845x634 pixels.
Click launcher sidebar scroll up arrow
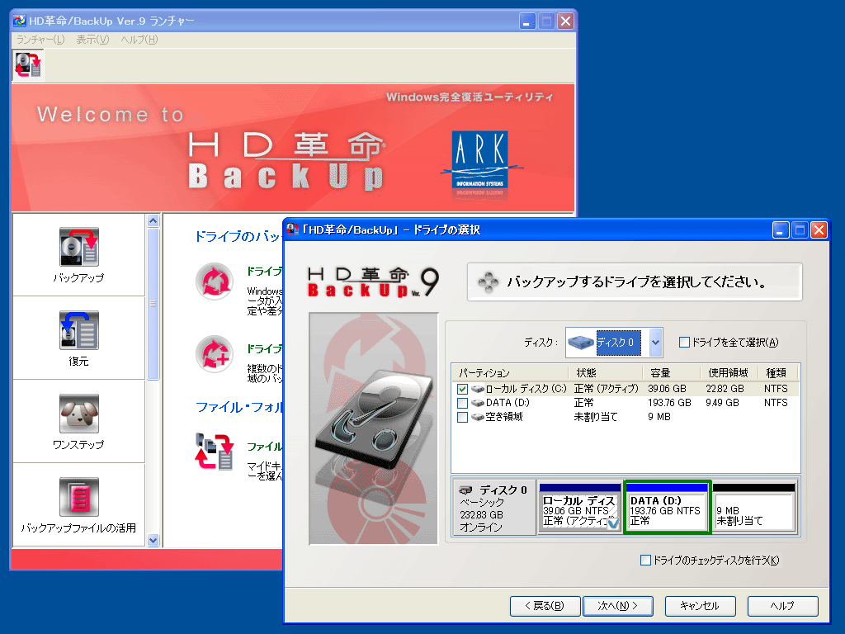pyautogui.click(x=153, y=220)
